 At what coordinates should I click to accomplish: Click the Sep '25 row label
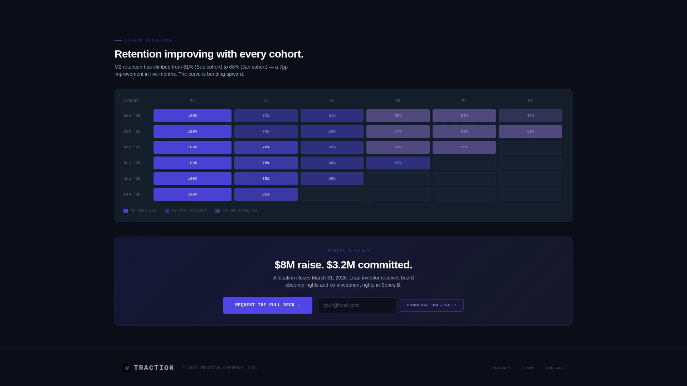(132, 116)
